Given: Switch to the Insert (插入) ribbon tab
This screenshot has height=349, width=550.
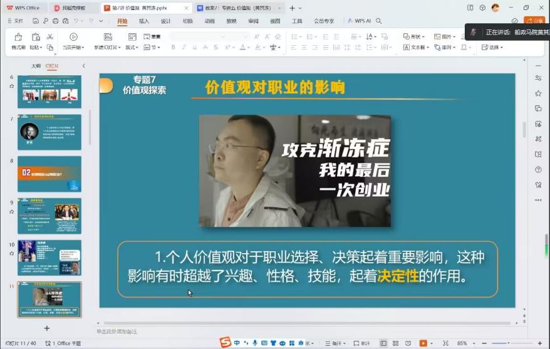Looking at the screenshot, I should click(144, 21).
